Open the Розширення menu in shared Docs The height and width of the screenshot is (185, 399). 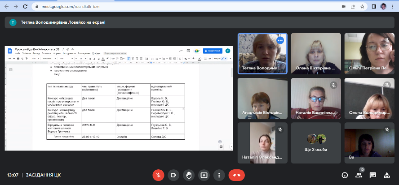click(x=84, y=53)
